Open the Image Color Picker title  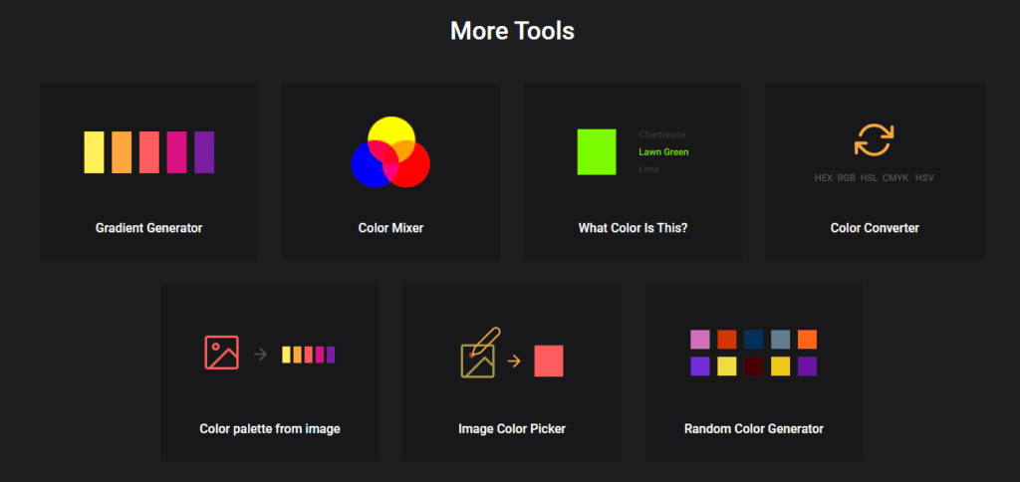click(x=512, y=429)
